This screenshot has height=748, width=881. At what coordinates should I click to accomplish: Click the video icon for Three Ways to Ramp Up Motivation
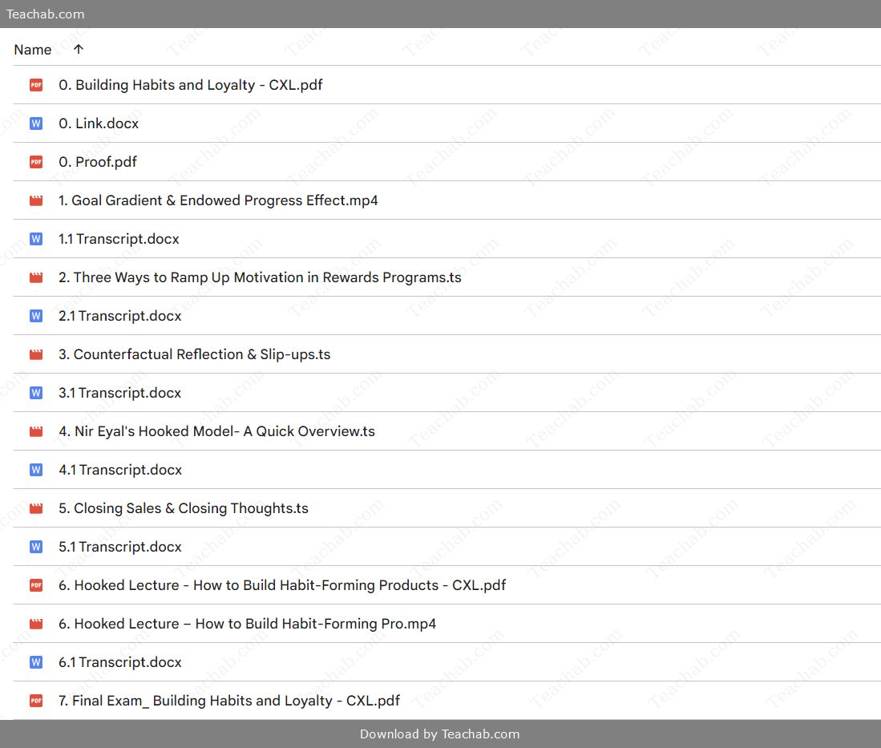pyautogui.click(x=36, y=277)
